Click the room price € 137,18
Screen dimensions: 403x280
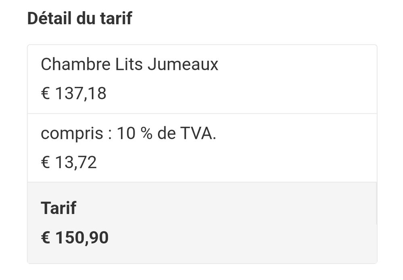tap(73, 94)
